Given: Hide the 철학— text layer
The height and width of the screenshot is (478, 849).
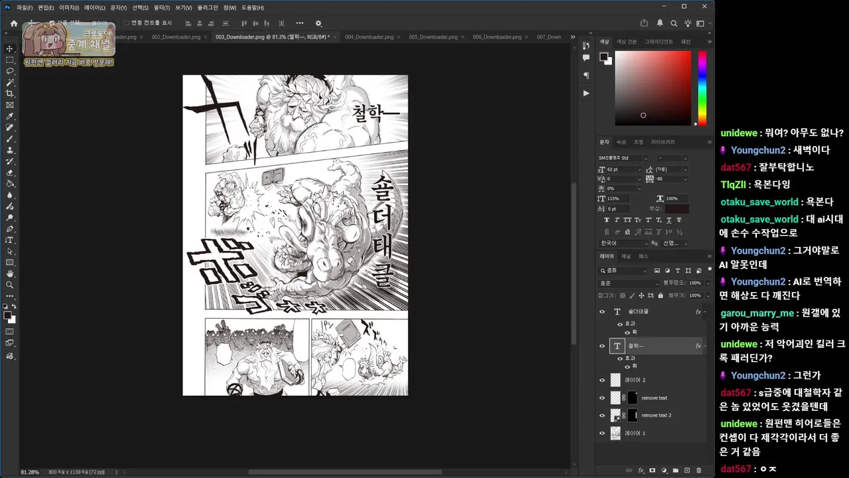Looking at the screenshot, I should pyautogui.click(x=602, y=346).
